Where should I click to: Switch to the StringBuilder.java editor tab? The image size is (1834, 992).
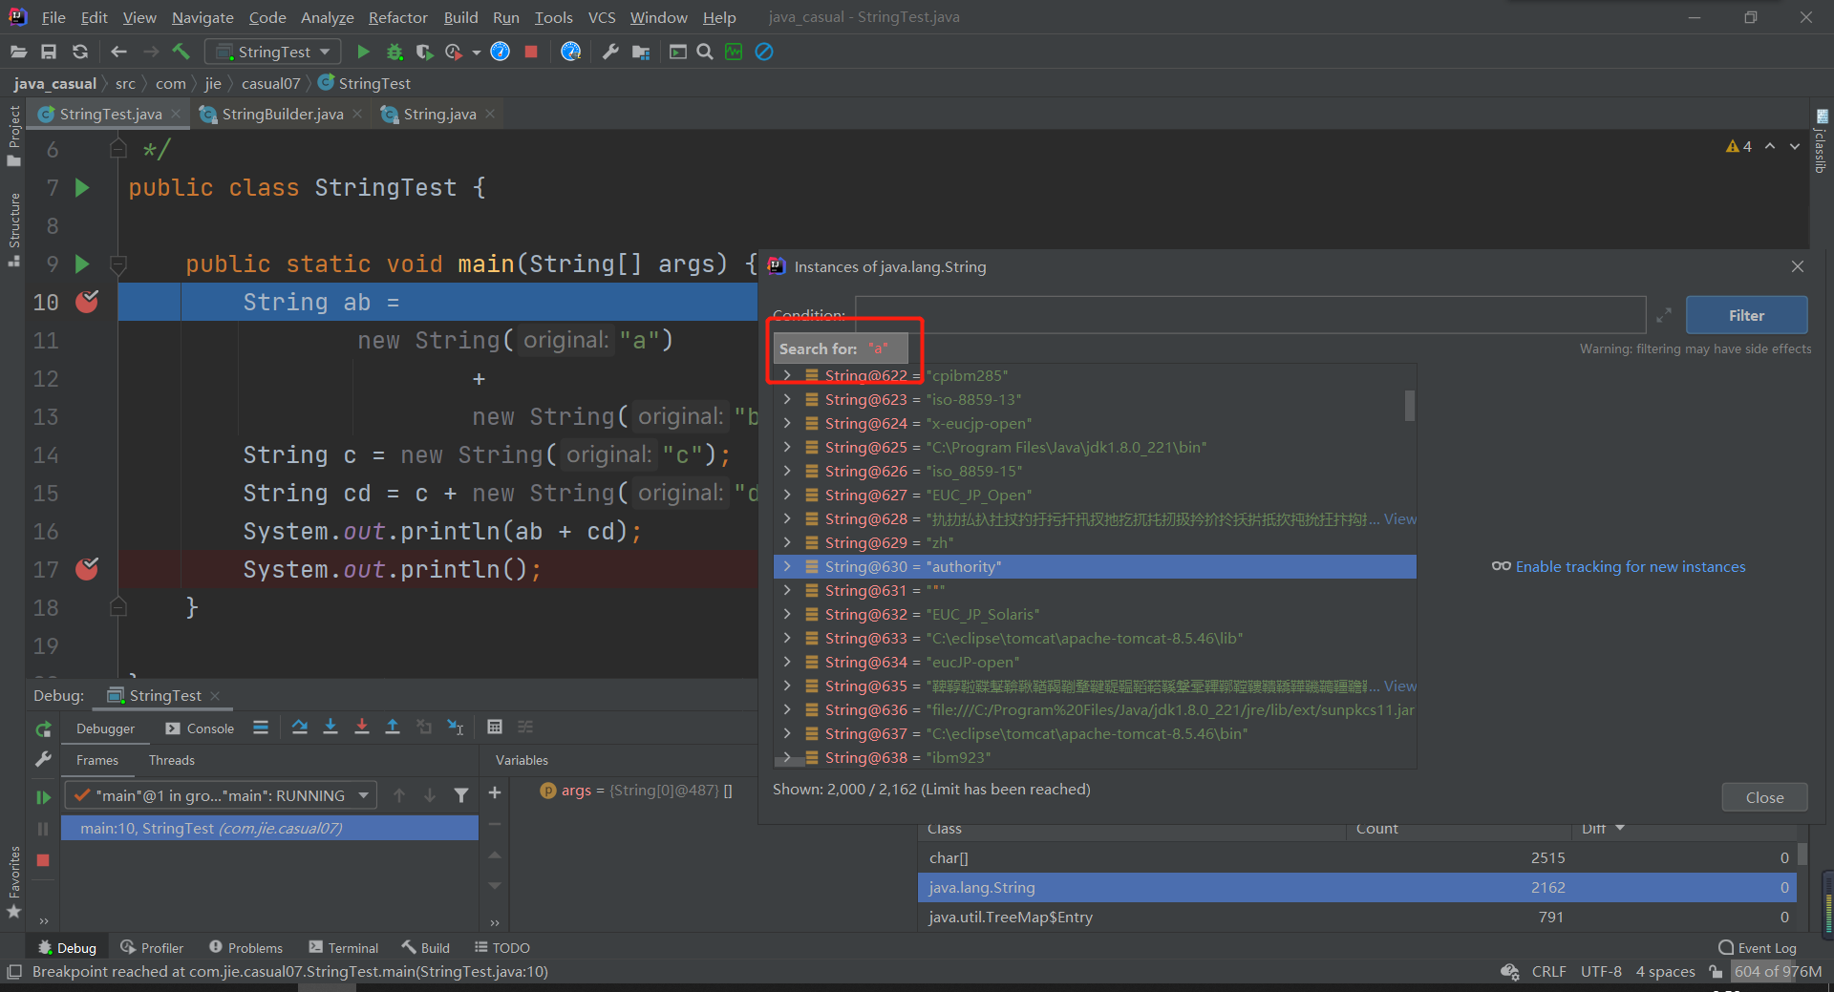[x=282, y=114]
